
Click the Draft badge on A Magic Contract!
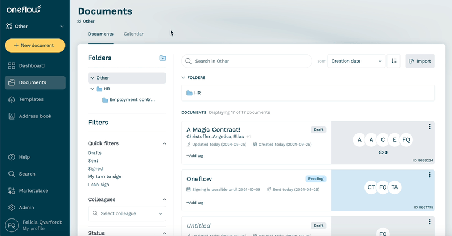pyautogui.click(x=318, y=130)
